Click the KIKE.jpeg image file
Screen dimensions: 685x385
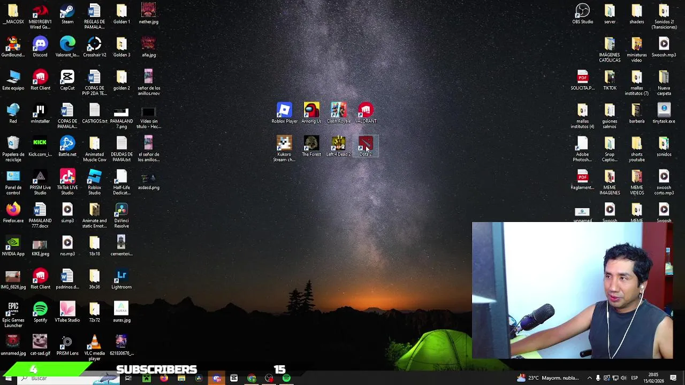[40, 246]
